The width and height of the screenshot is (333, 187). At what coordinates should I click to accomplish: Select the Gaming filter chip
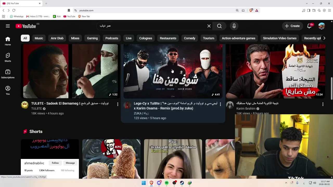(92, 38)
